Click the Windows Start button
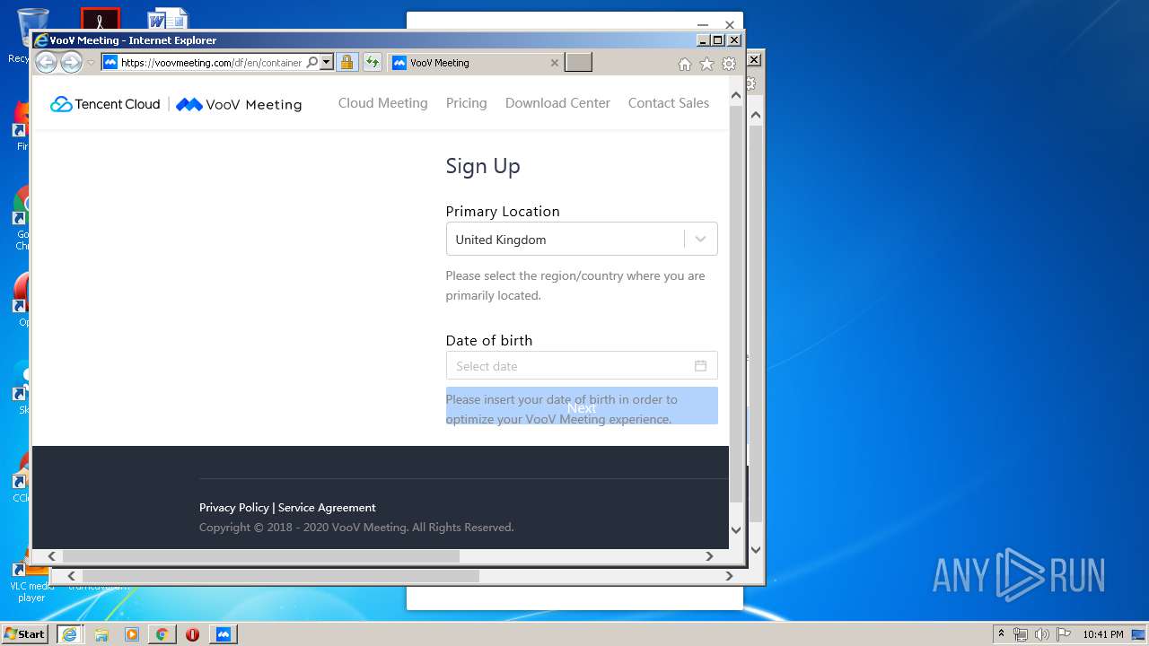This screenshot has width=1149, height=646. (x=25, y=634)
